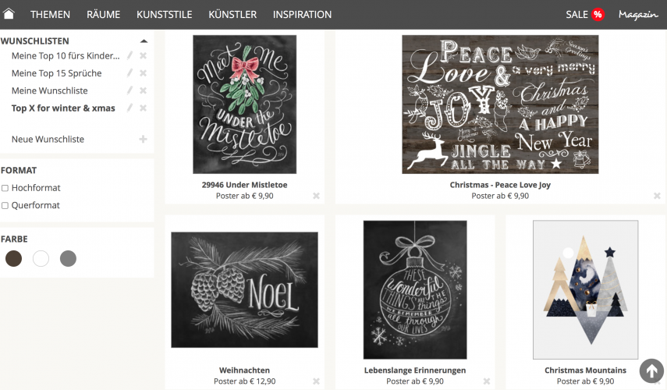
Task: Open the Künstler menu
Action: 232,15
